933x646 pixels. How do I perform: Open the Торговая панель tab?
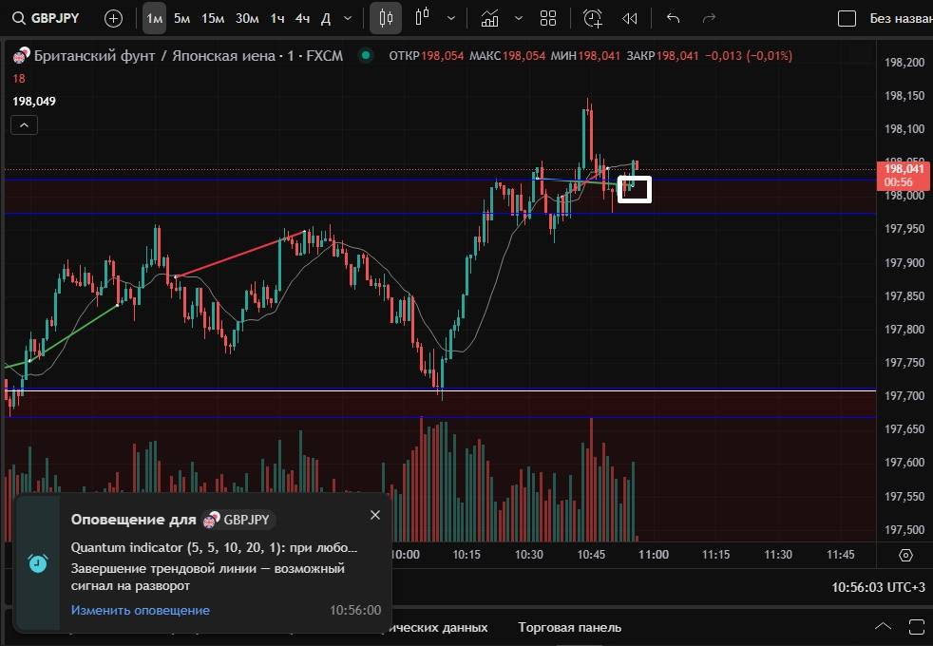coord(569,627)
